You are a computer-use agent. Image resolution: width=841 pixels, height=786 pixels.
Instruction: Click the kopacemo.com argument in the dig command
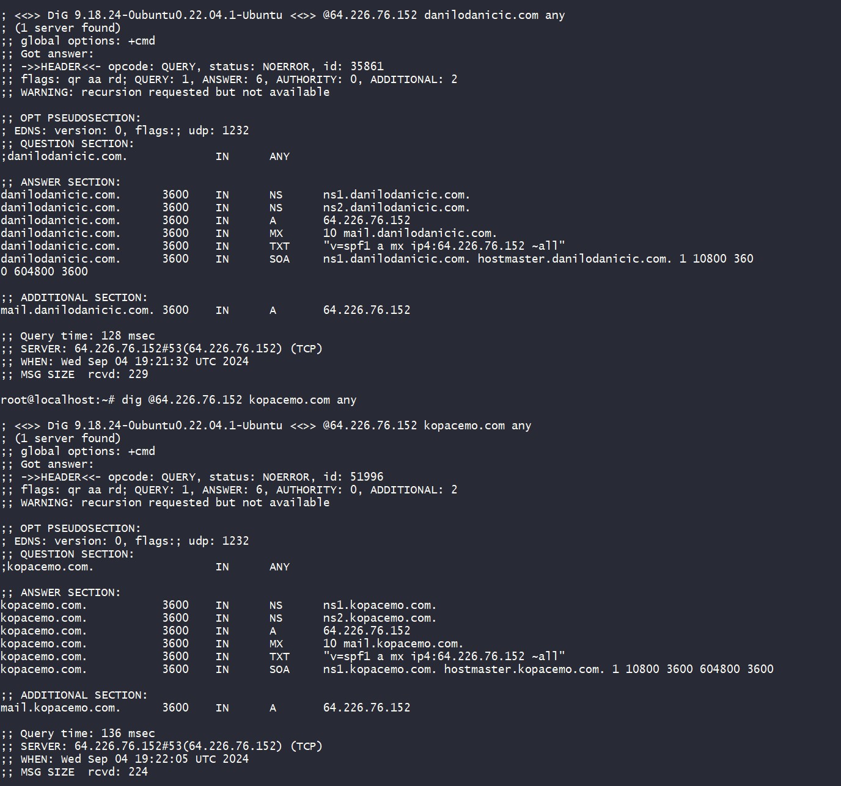tap(290, 400)
